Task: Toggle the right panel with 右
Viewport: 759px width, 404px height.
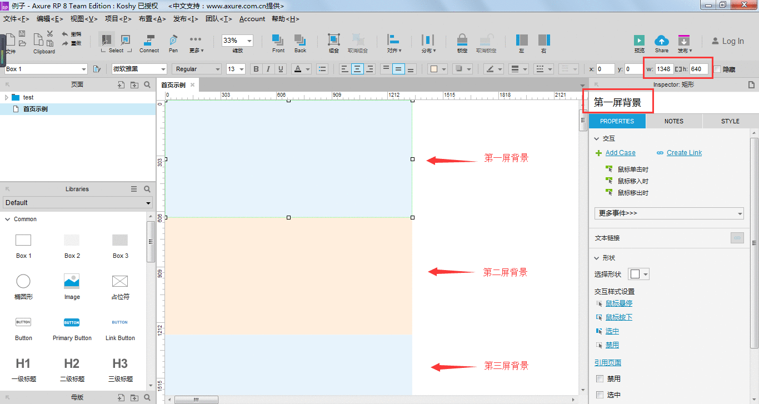Action: pos(544,42)
